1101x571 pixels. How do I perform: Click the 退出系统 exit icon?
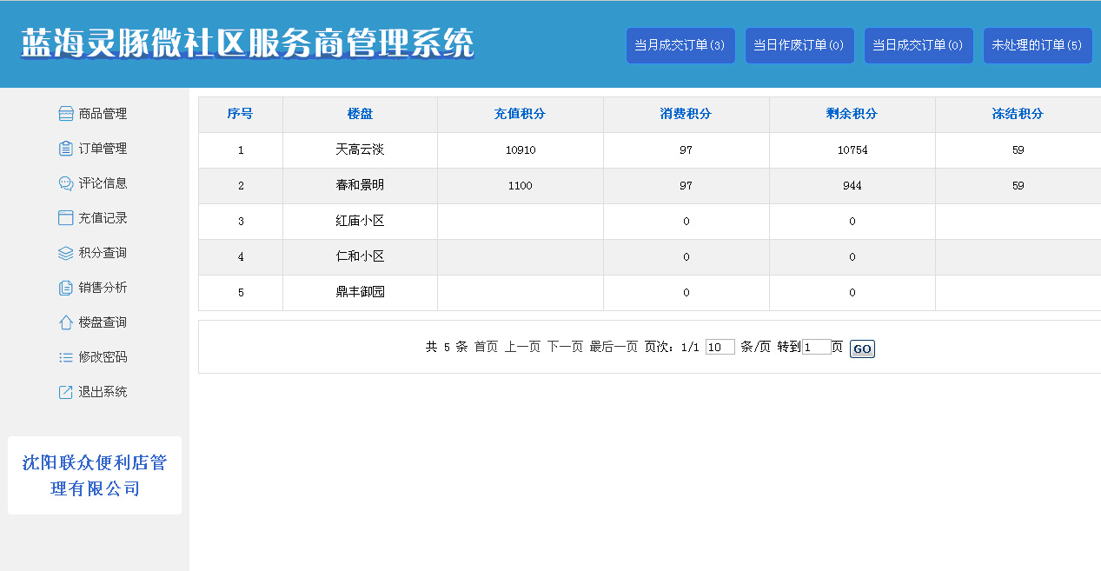tap(65, 392)
